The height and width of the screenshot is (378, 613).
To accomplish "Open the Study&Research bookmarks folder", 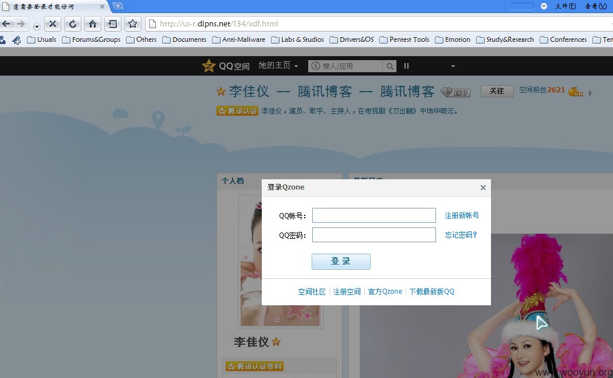I will 505,40.
